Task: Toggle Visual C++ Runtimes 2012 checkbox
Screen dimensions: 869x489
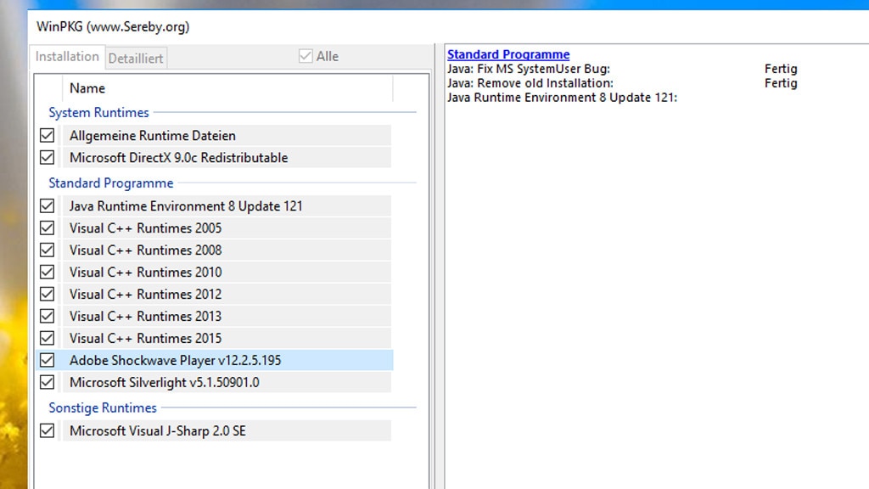Action: [48, 294]
